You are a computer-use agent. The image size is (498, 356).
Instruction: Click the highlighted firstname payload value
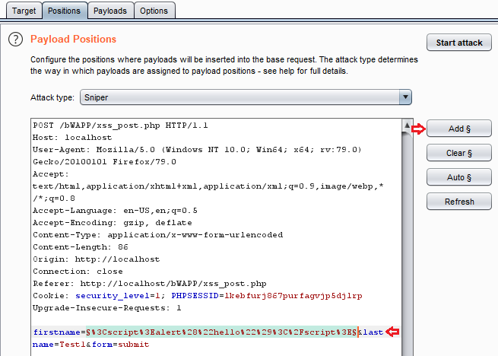pyautogui.click(x=222, y=332)
